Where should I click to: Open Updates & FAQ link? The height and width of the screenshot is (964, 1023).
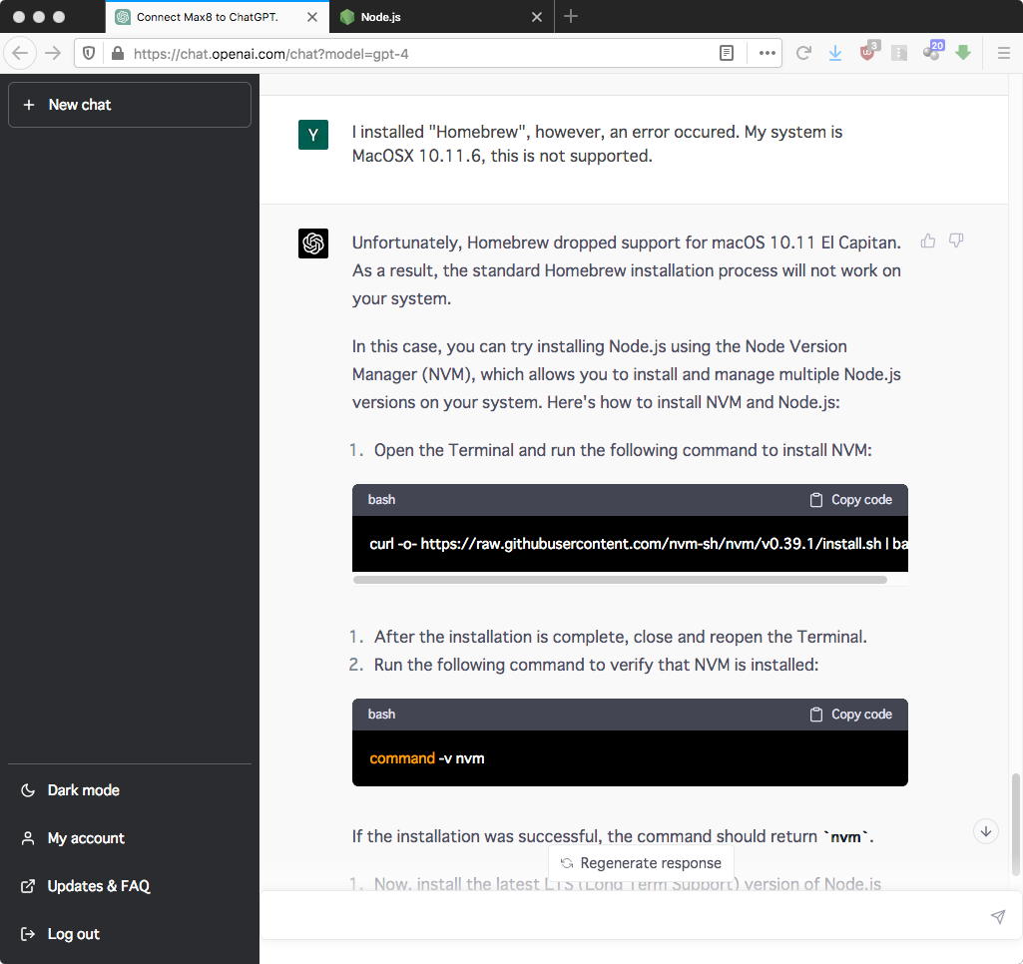tap(129, 886)
